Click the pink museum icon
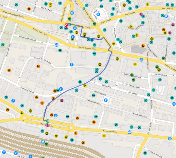 point(173,24)
